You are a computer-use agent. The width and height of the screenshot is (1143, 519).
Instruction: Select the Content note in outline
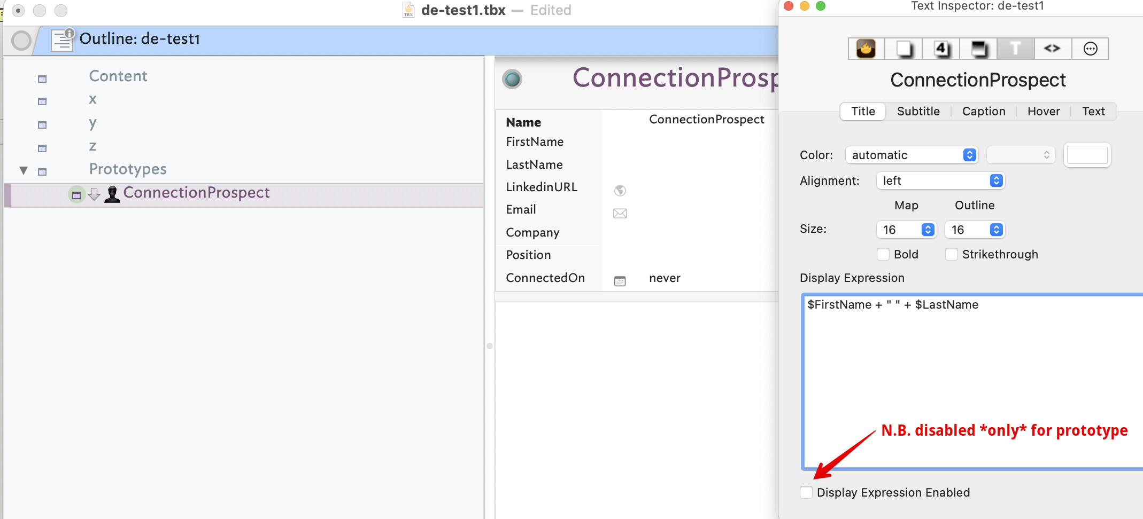point(118,76)
